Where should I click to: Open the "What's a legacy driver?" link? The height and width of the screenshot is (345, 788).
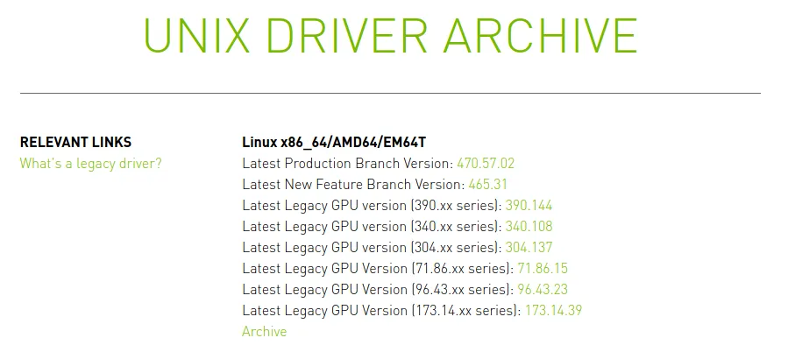coord(91,163)
